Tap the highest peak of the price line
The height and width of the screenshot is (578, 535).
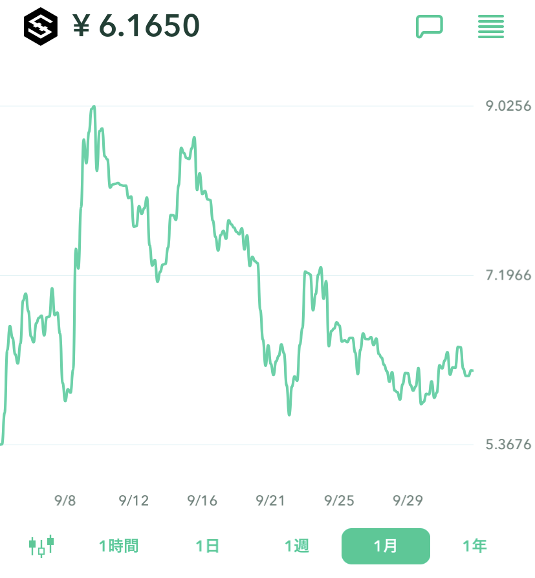click(94, 107)
